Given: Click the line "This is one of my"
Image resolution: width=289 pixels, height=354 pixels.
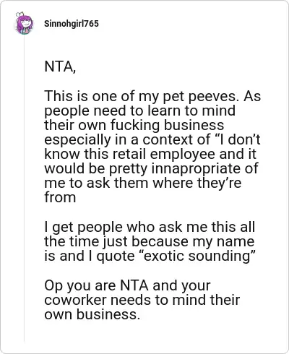Looking at the screenshot, I should (x=102, y=96).
